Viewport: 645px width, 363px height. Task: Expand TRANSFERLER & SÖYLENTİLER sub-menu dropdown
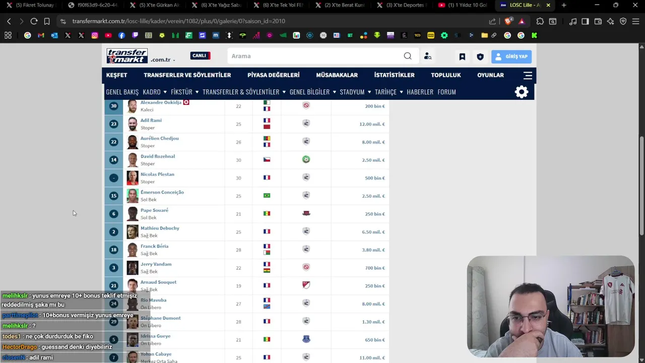(284, 92)
